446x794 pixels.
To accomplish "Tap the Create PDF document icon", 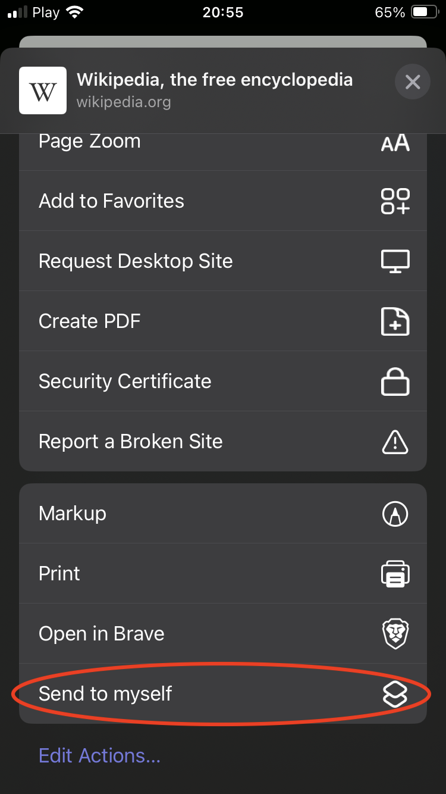I will click(395, 321).
